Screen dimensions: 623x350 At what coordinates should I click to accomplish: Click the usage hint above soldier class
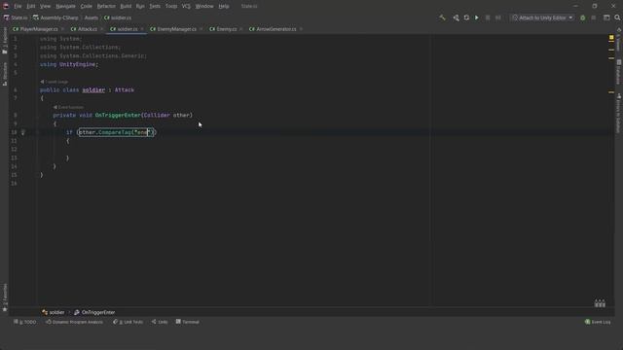tap(55, 82)
